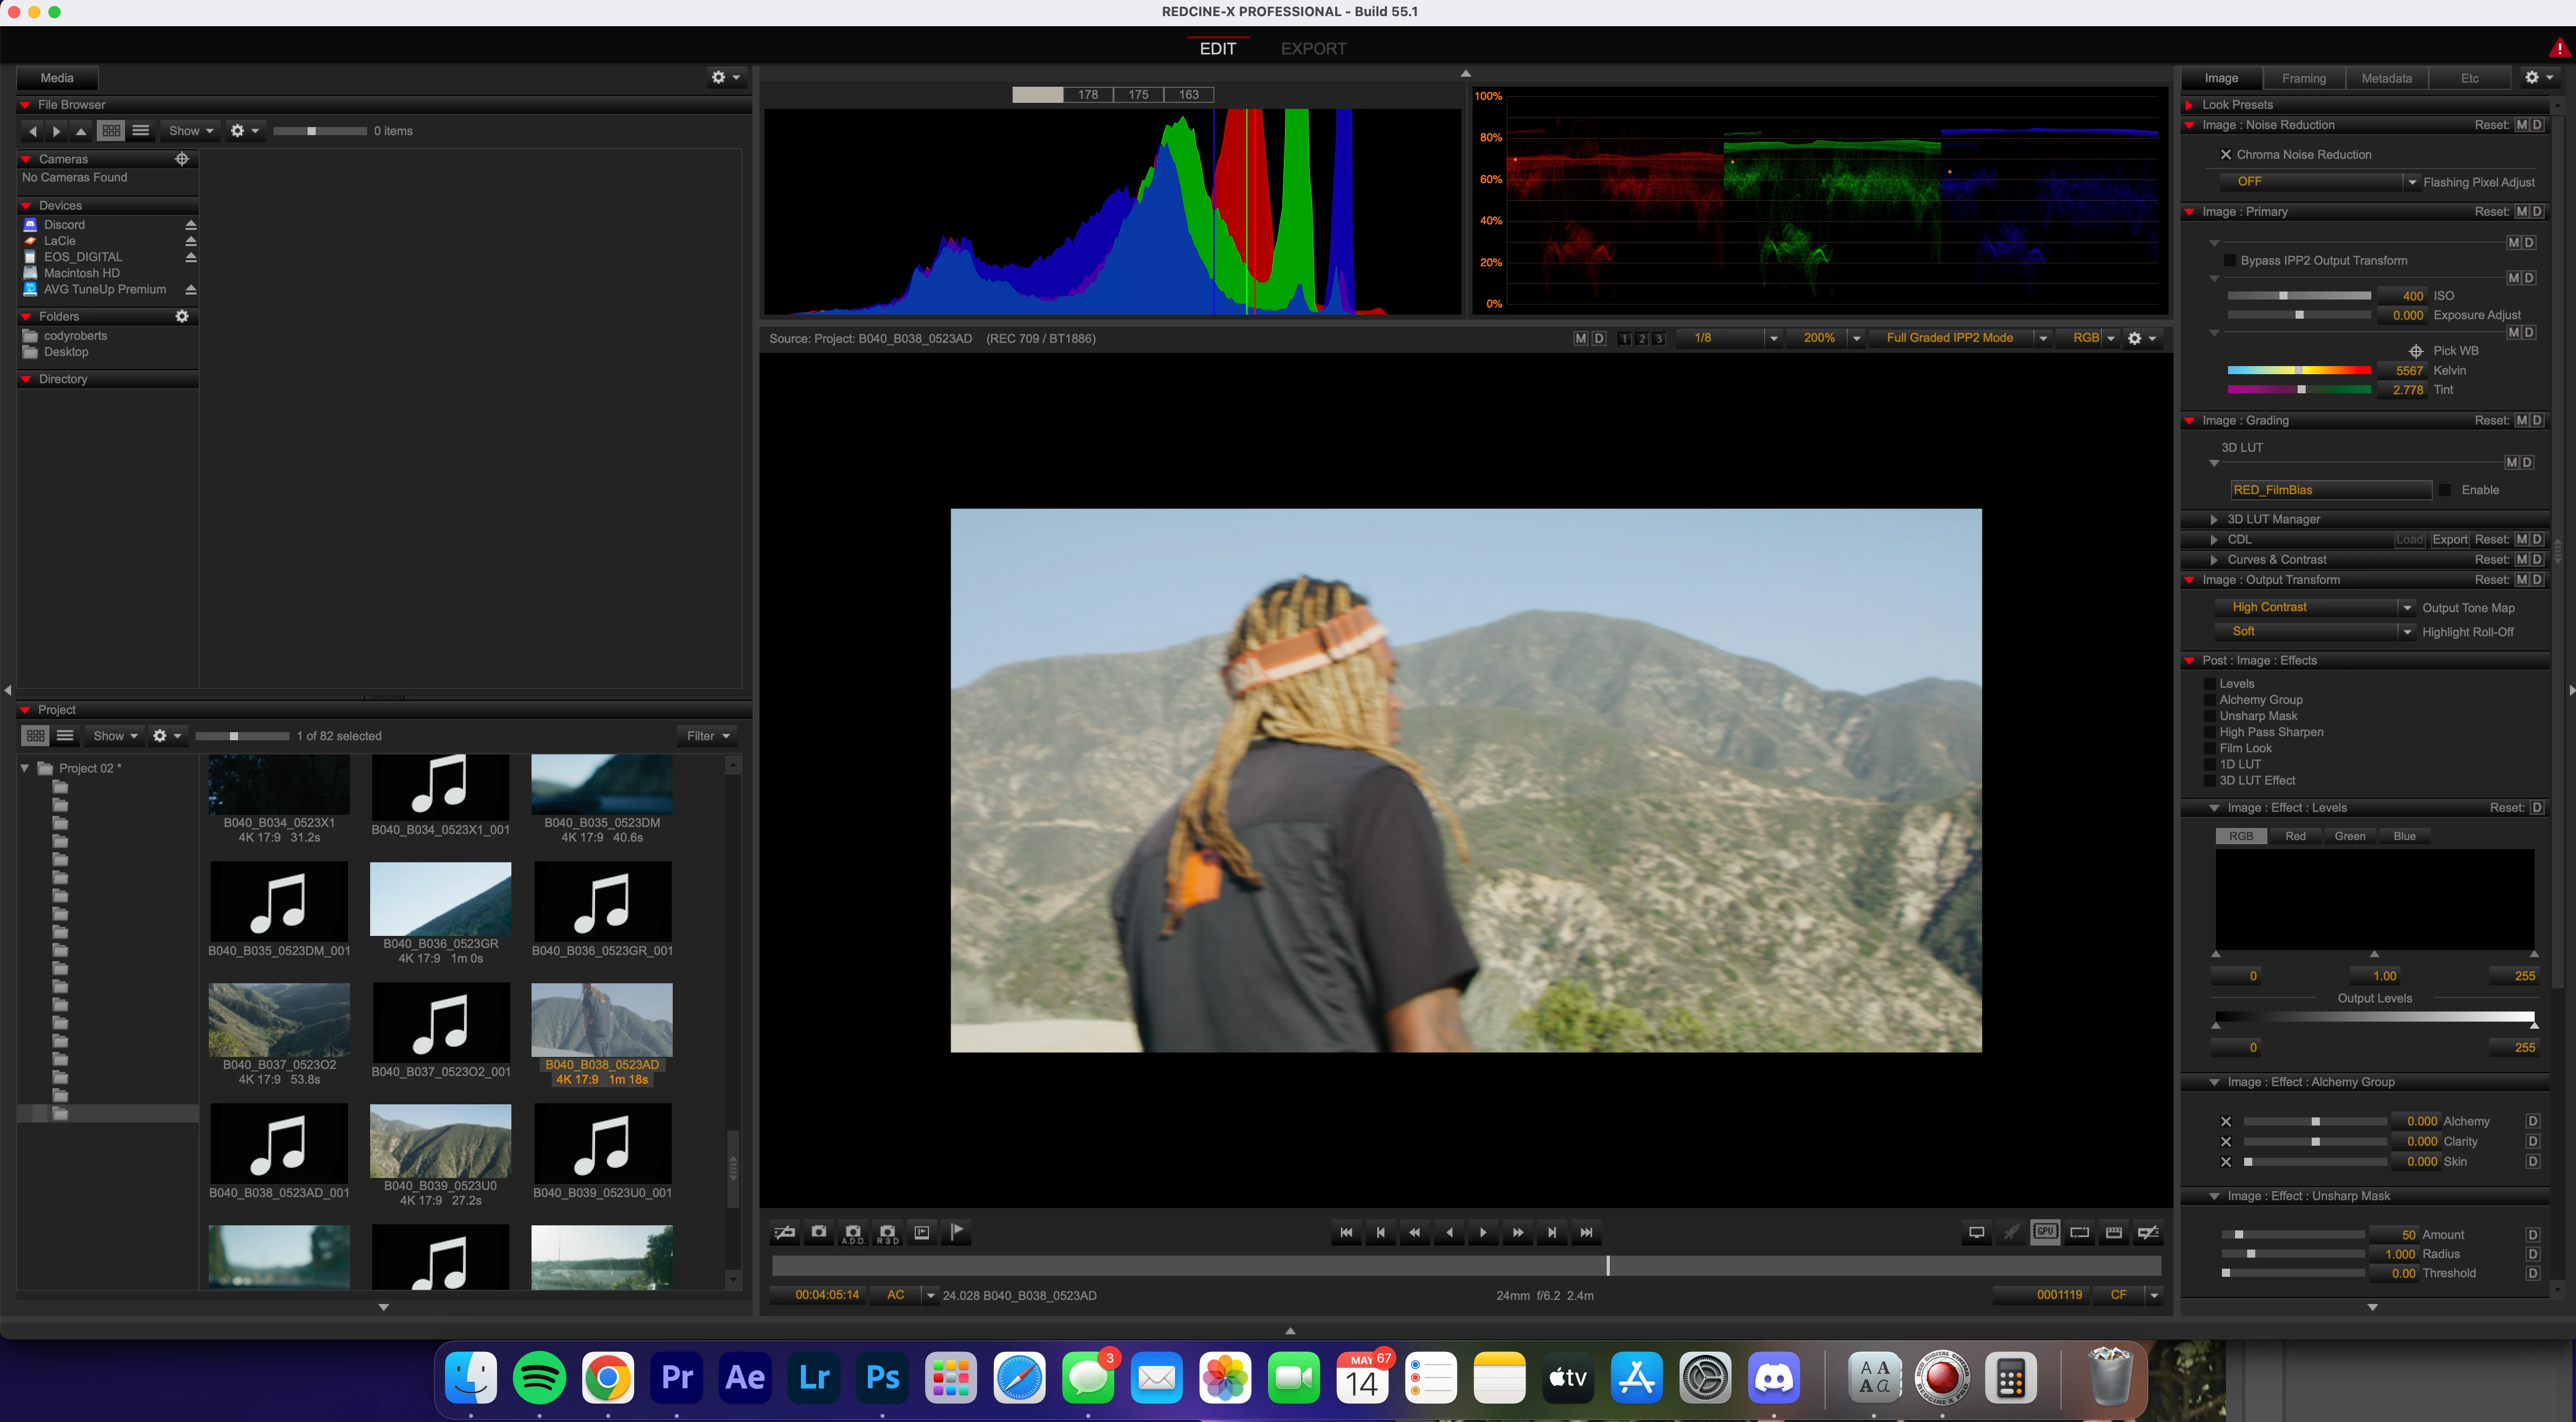
Task: Select the B040_B037_0523O2 clip thumbnail
Action: [279, 1020]
